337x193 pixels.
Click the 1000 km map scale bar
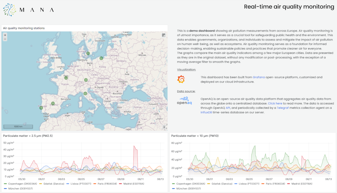[18, 127]
